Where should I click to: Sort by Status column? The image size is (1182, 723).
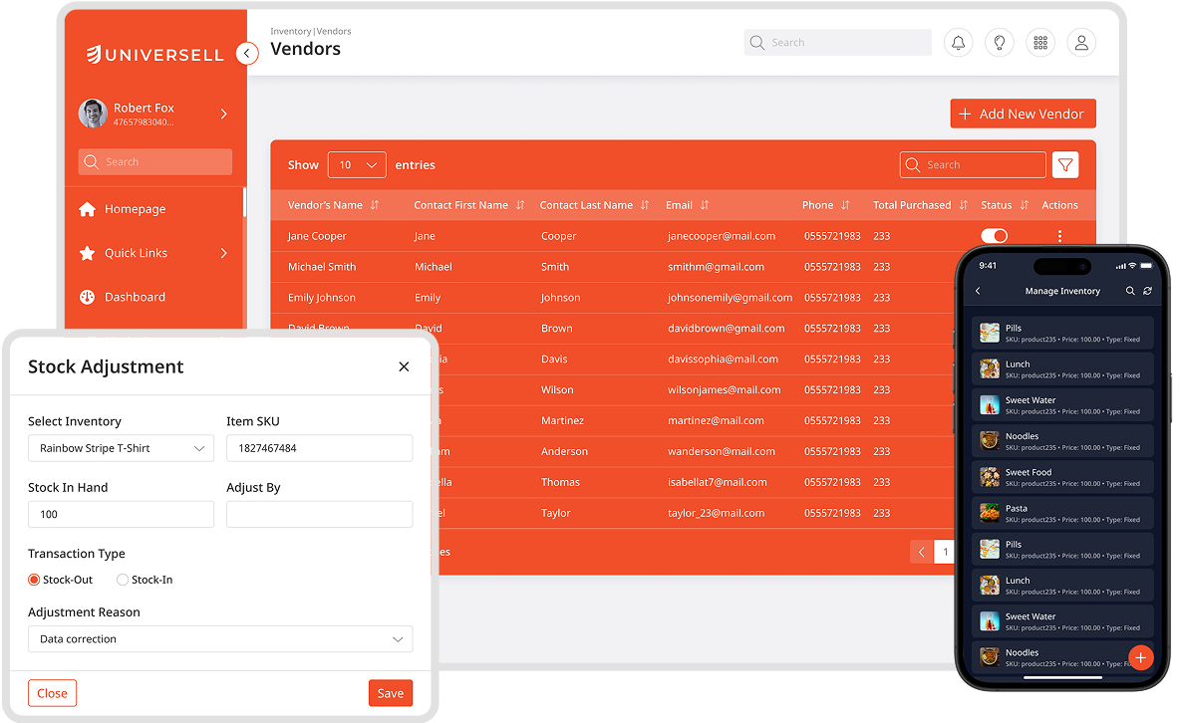pyautogui.click(x=1025, y=205)
